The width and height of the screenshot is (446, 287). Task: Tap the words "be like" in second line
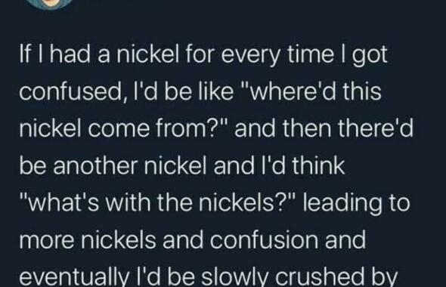[x=199, y=91]
